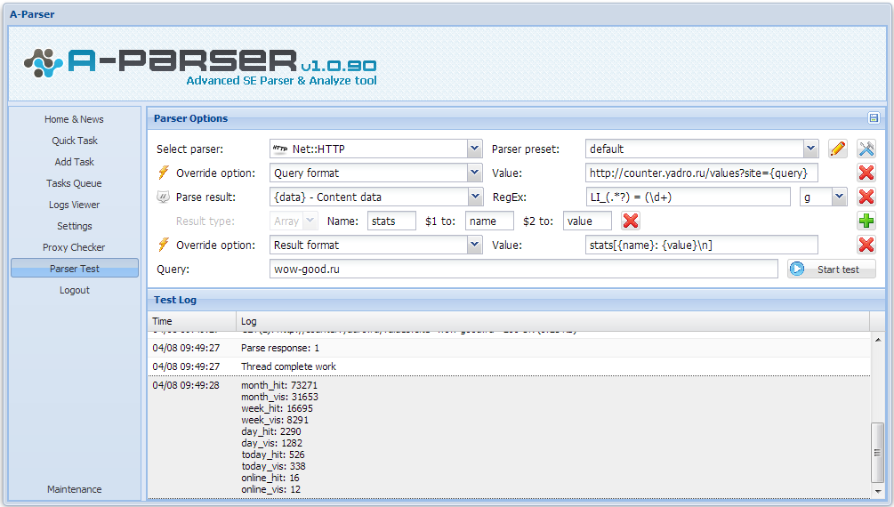This screenshot has width=894, height=507.
Task: Click the Net::HTTP parser combo field
Action: coord(368,149)
